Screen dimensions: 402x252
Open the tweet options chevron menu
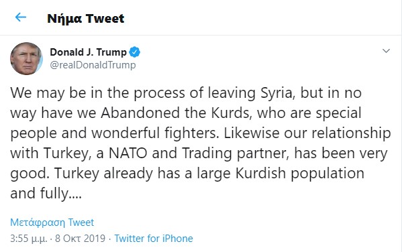tap(386, 51)
